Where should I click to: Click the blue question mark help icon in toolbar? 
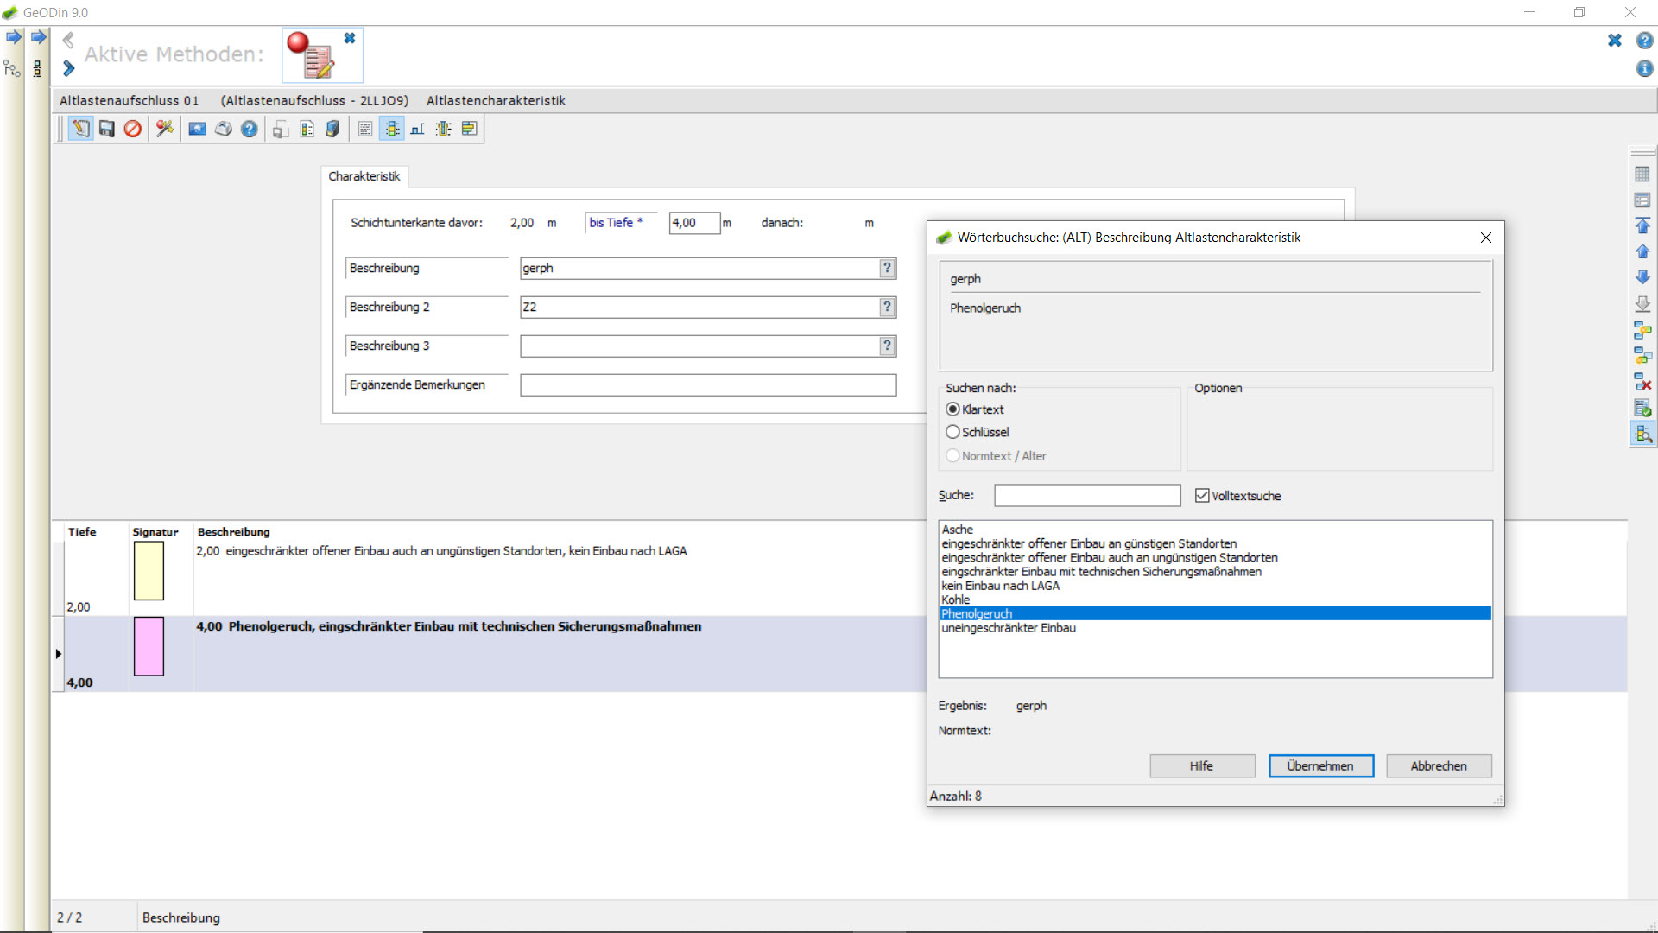click(x=249, y=130)
